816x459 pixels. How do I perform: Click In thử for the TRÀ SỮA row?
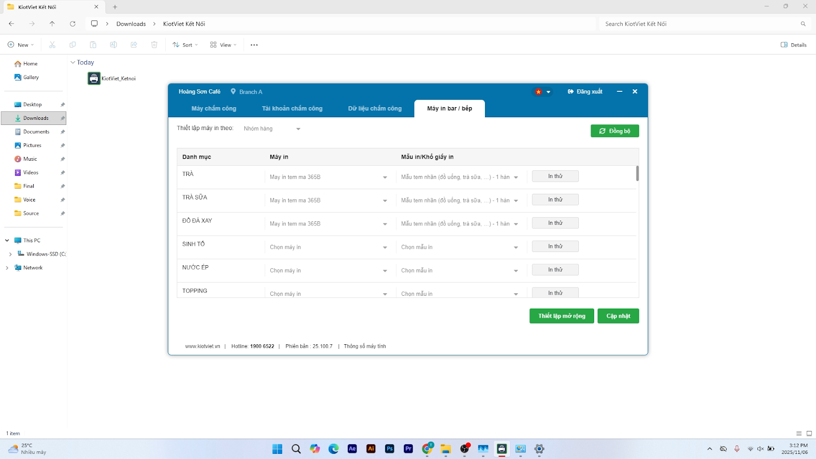(555, 200)
